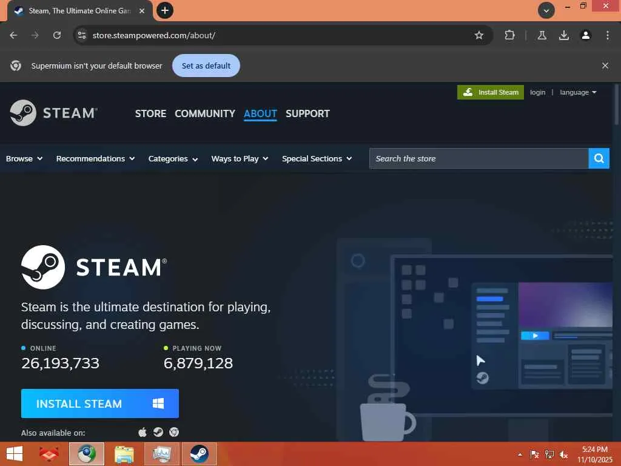Click the large Steam logo in hero
The width and height of the screenshot is (621, 466).
click(x=94, y=267)
